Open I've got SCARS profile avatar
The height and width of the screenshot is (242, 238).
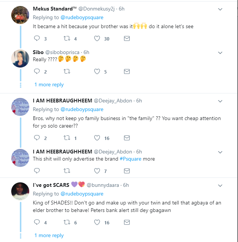point(20,191)
